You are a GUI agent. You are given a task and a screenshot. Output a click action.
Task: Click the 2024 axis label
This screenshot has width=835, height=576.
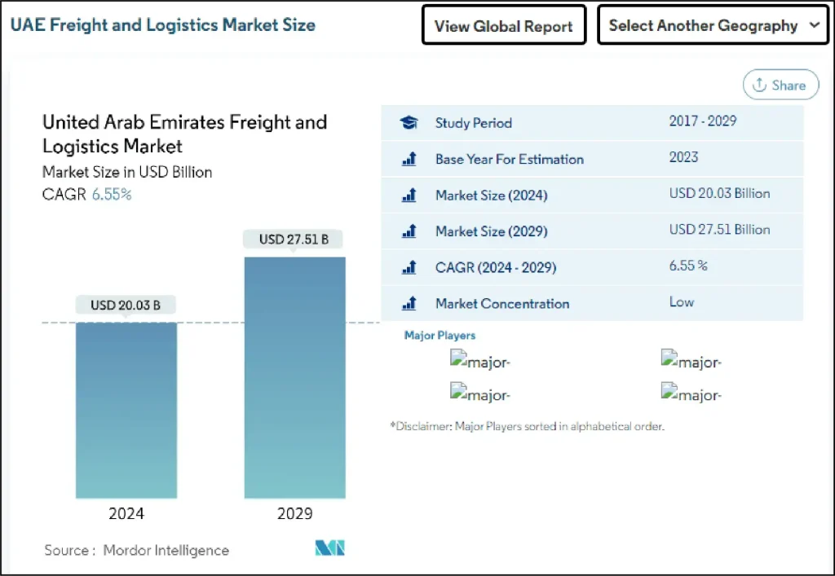(x=126, y=514)
